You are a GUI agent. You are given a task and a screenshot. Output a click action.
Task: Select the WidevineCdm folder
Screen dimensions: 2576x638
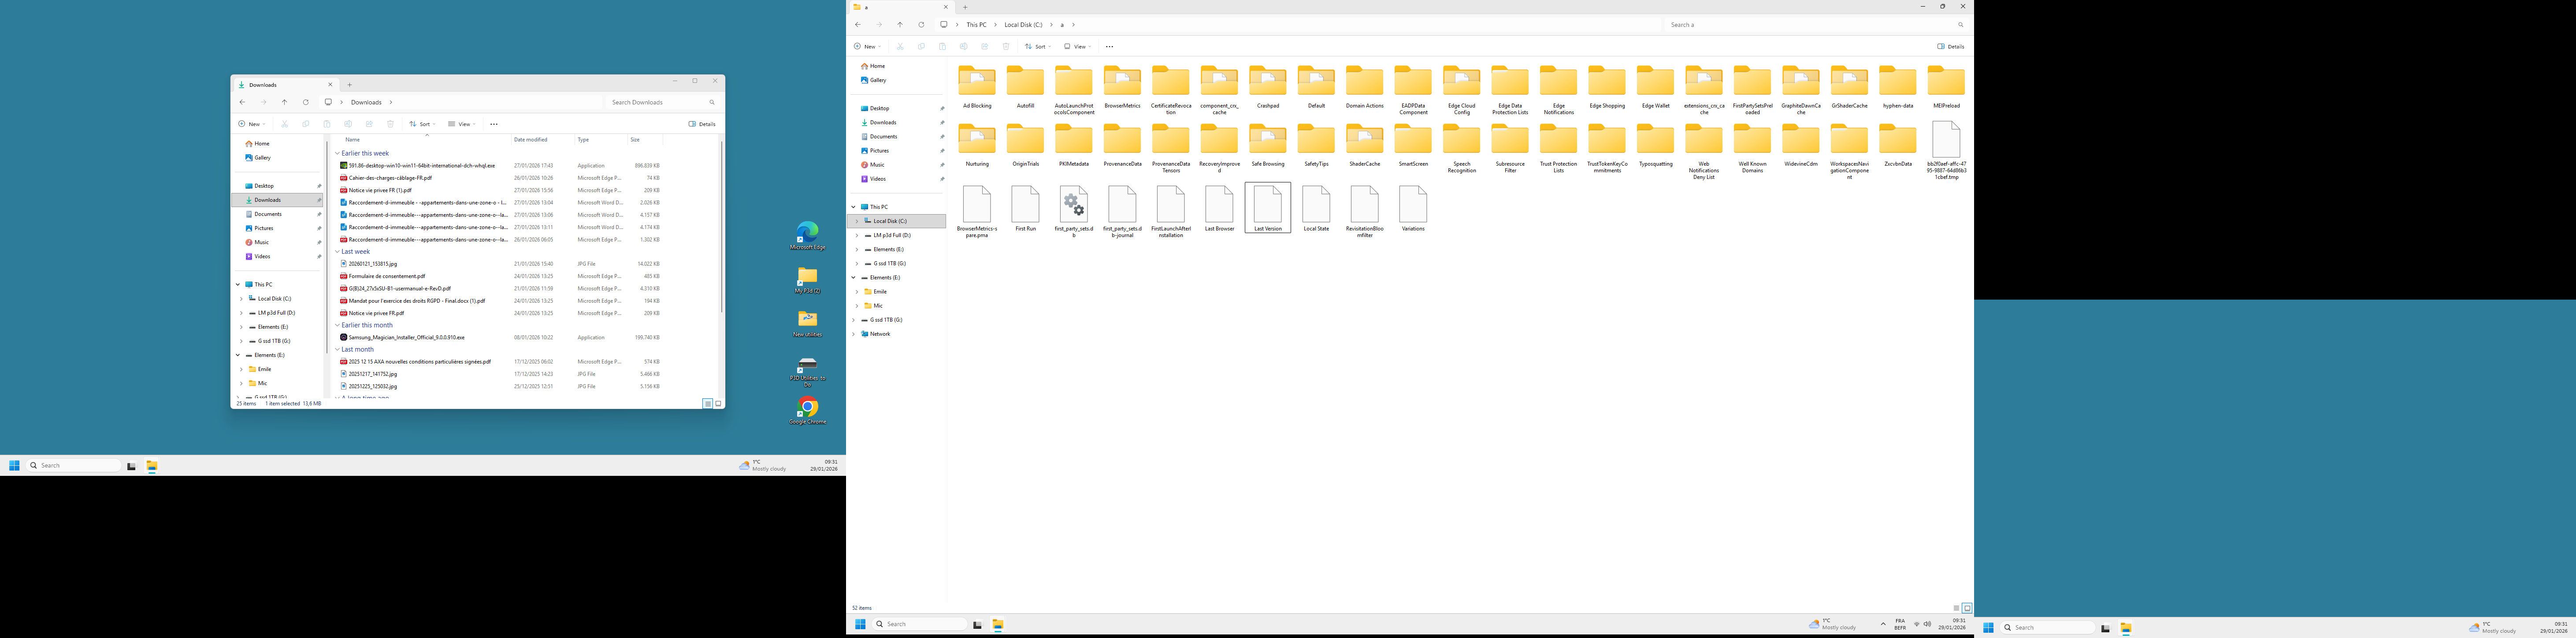pos(1801,146)
